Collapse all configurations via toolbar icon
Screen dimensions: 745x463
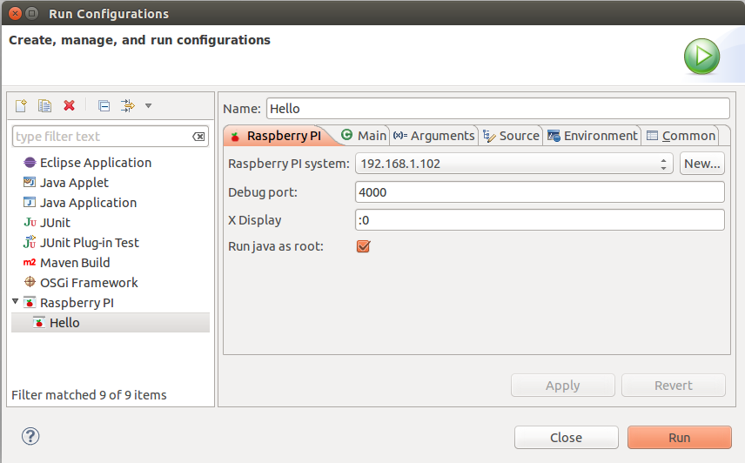coord(104,105)
